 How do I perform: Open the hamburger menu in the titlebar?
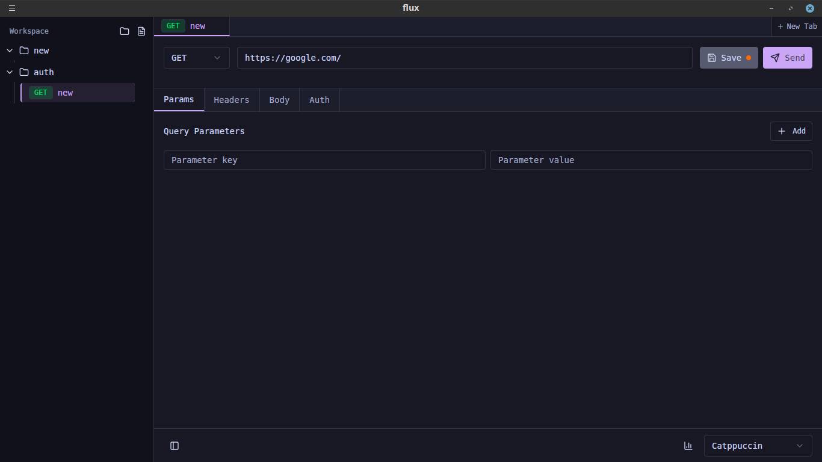pyautogui.click(x=11, y=8)
